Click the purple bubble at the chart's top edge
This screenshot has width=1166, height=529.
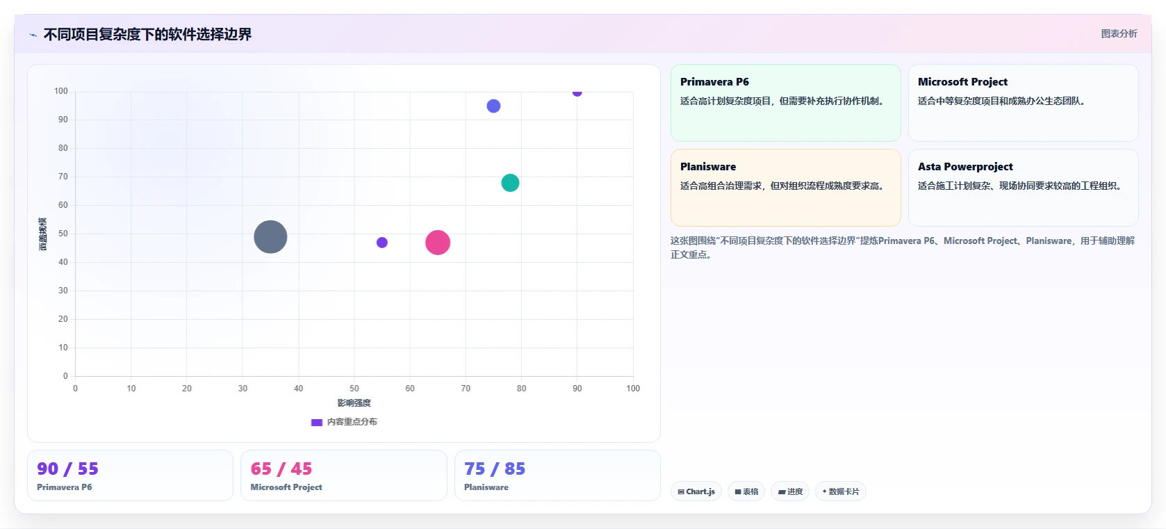pos(577,92)
